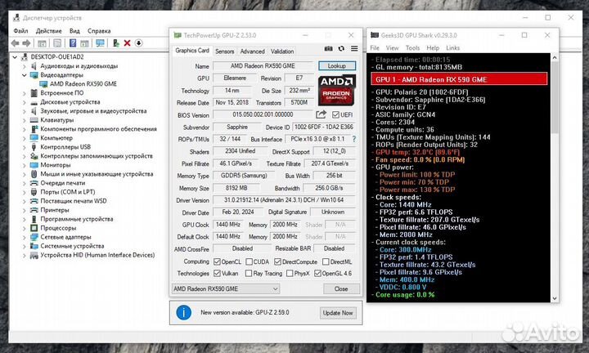Click the show/hide console tree icon
Viewport: 589px width, 353px height.
pyautogui.click(x=42, y=43)
